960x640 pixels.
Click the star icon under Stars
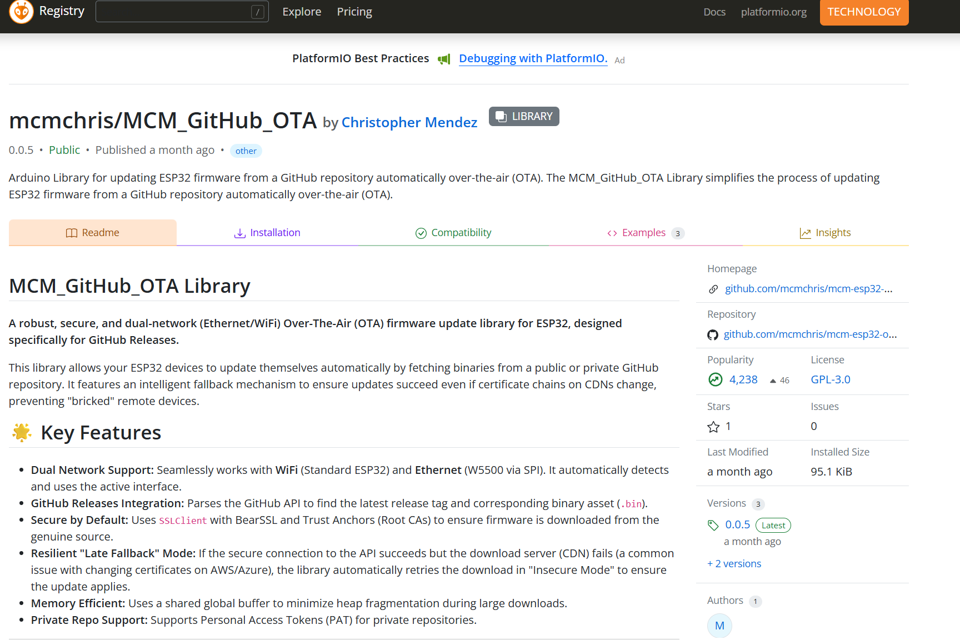point(713,427)
